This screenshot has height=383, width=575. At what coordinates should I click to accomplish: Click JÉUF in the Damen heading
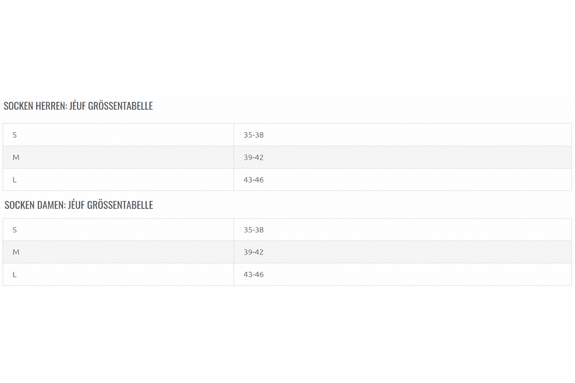pyautogui.click(x=76, y=205)
